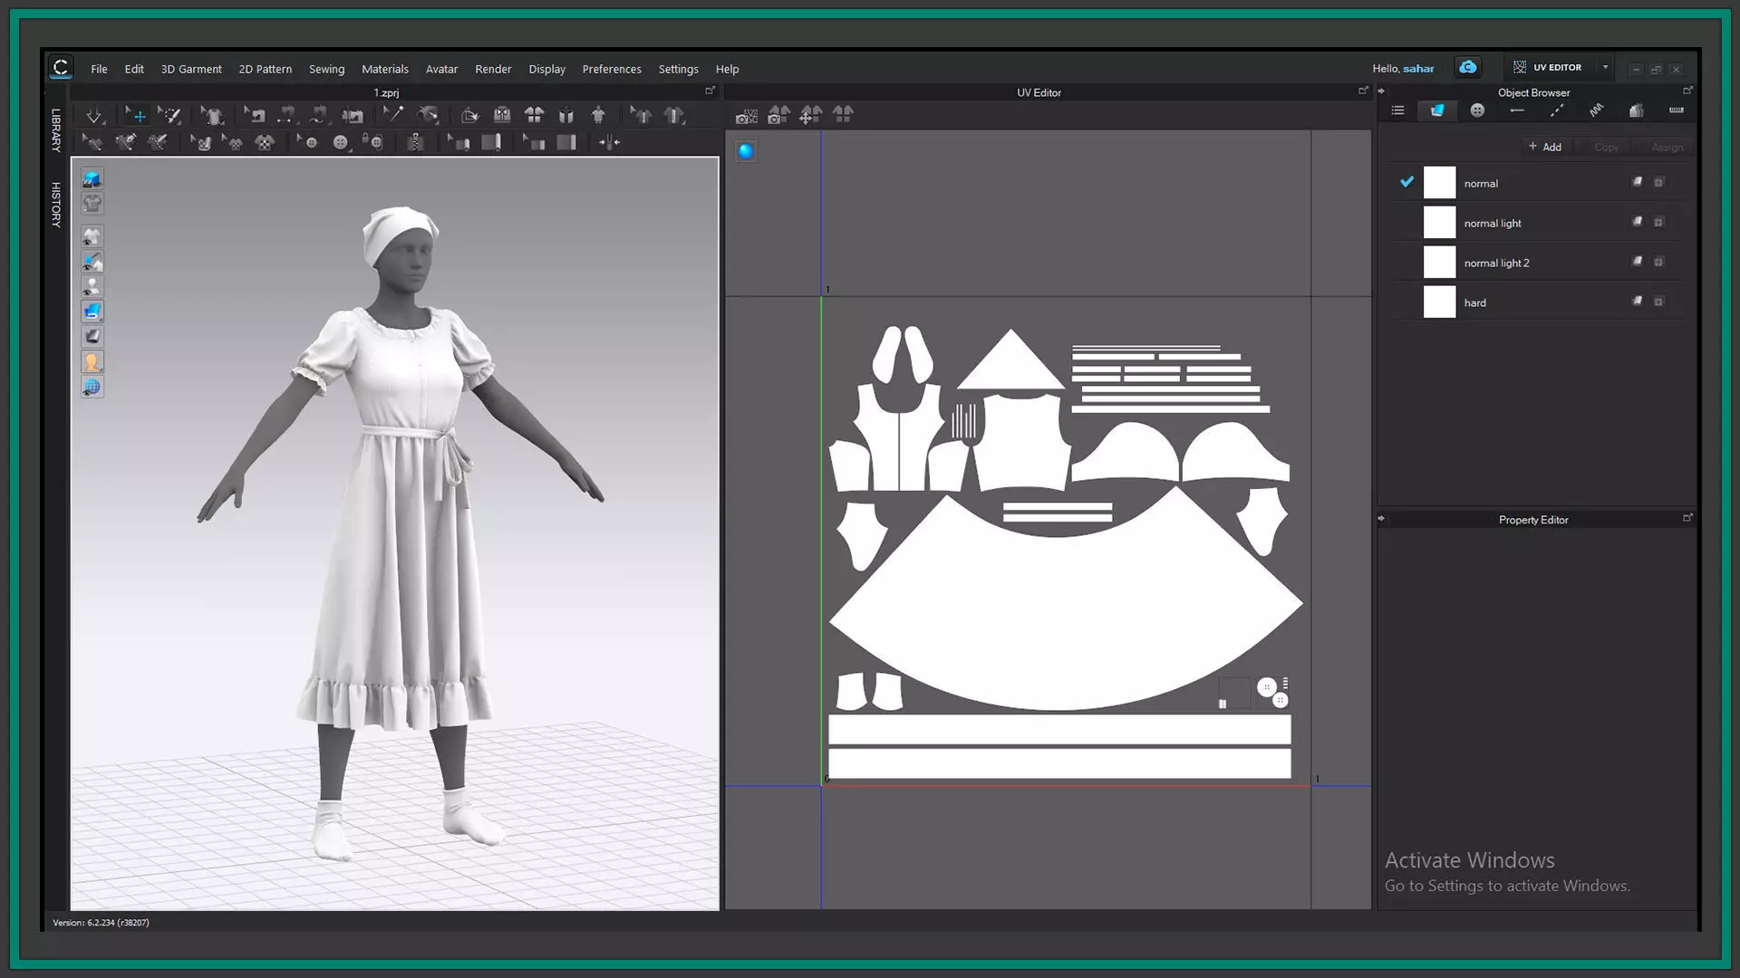Click the sahar username link

(1418, 69)
